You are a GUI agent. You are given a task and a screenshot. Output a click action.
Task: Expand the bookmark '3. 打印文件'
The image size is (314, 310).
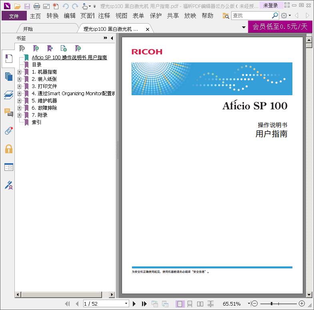pos(19,86)
